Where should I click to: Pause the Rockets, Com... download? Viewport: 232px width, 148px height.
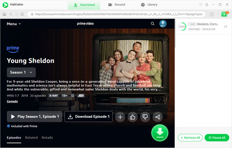(x=225, y=27)
